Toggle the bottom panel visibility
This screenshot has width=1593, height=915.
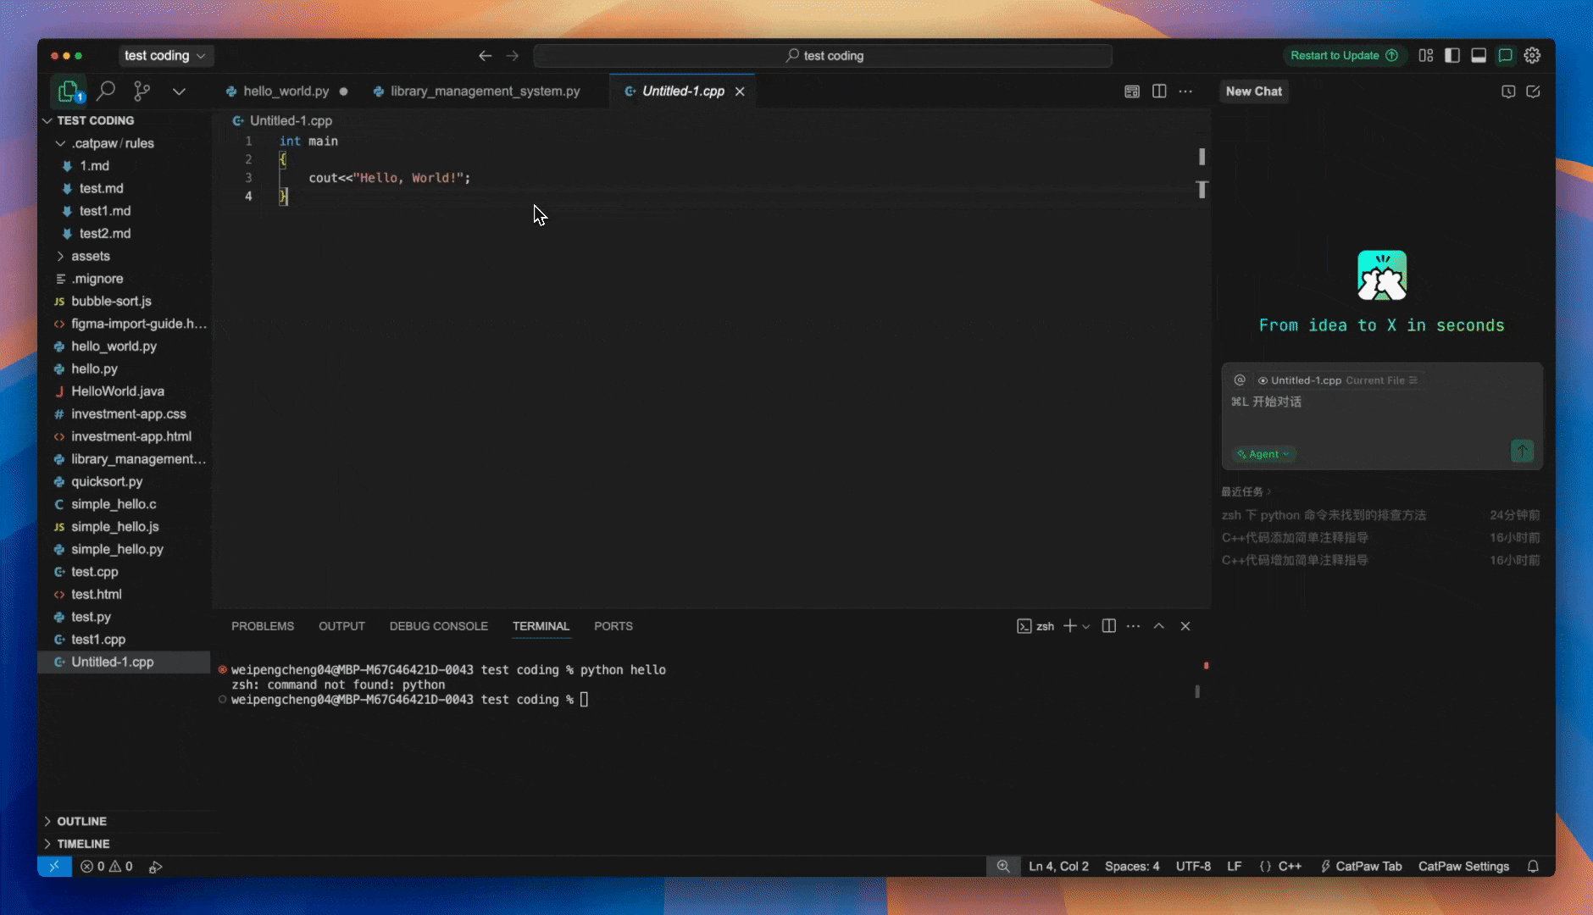(1479, 56)
